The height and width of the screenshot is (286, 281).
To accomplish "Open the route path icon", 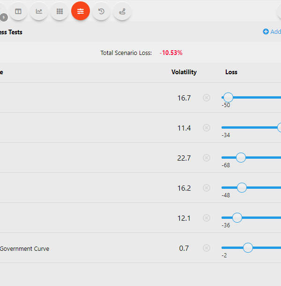I will (122, 11).
